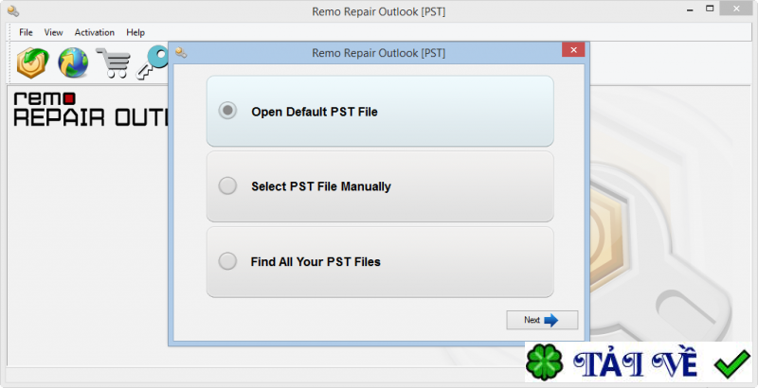This screenshot has width=758, height=388.
Task: Expand the Activation menu
Action: point(95,32)
